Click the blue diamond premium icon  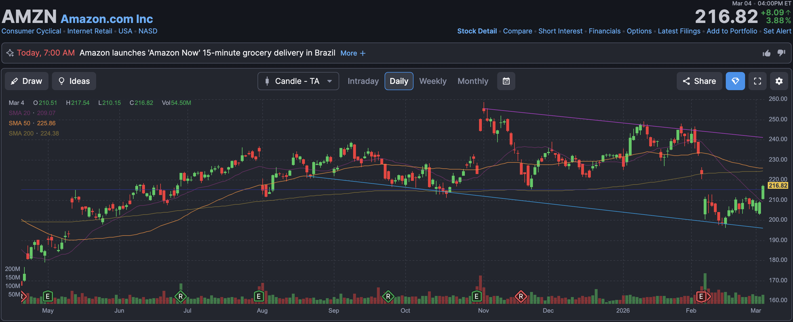[x=735, y=81]
